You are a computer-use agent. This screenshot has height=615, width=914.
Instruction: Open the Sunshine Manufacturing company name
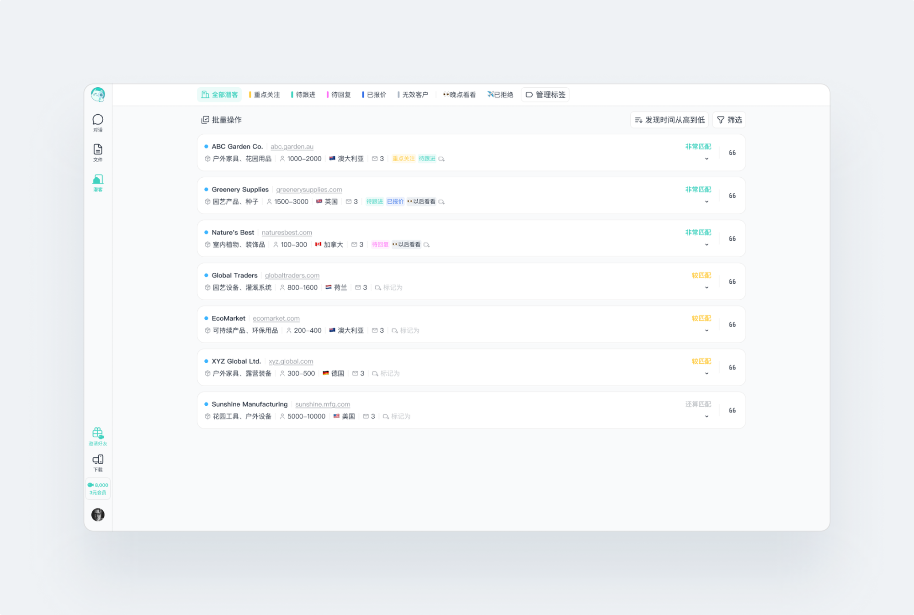(250, 404)
